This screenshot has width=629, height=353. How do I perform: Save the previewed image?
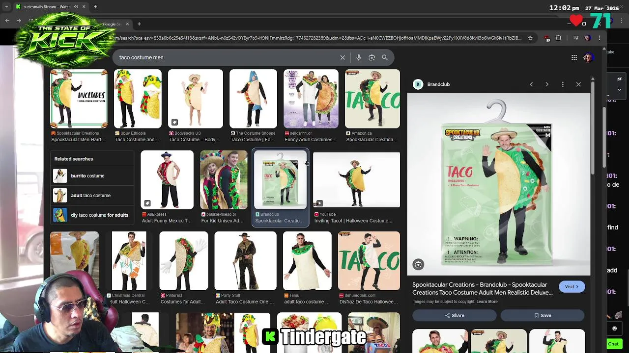(543, 316)
